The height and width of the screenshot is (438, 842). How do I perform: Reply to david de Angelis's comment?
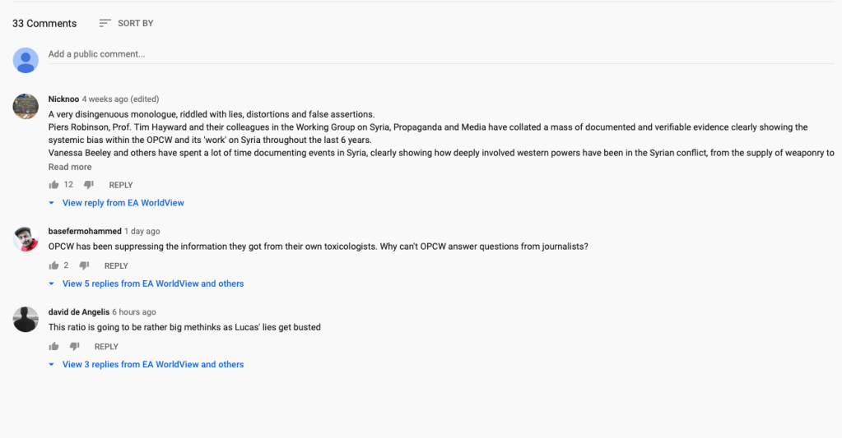coord(106,347)
